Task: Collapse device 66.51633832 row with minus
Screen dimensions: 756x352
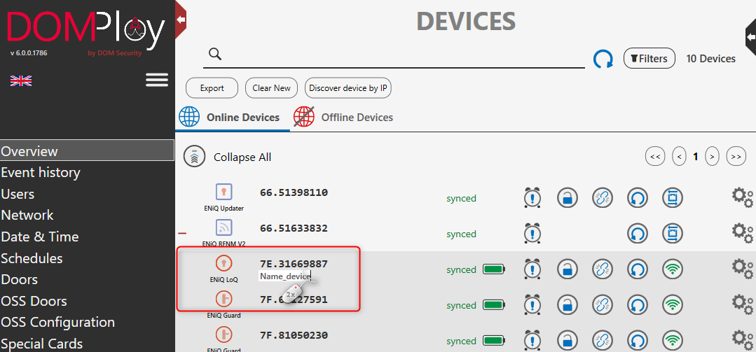Action: pos(182,234)
